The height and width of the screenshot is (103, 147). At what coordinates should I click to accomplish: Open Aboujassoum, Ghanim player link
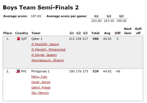coord(48,60)
